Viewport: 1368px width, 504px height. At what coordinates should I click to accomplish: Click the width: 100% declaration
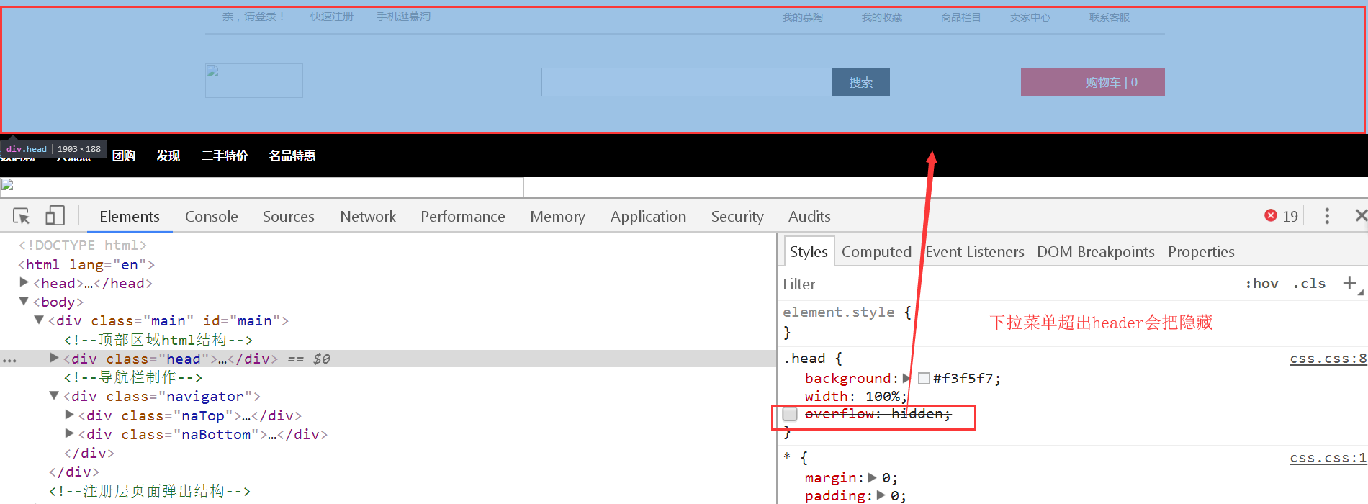[856, 396]
